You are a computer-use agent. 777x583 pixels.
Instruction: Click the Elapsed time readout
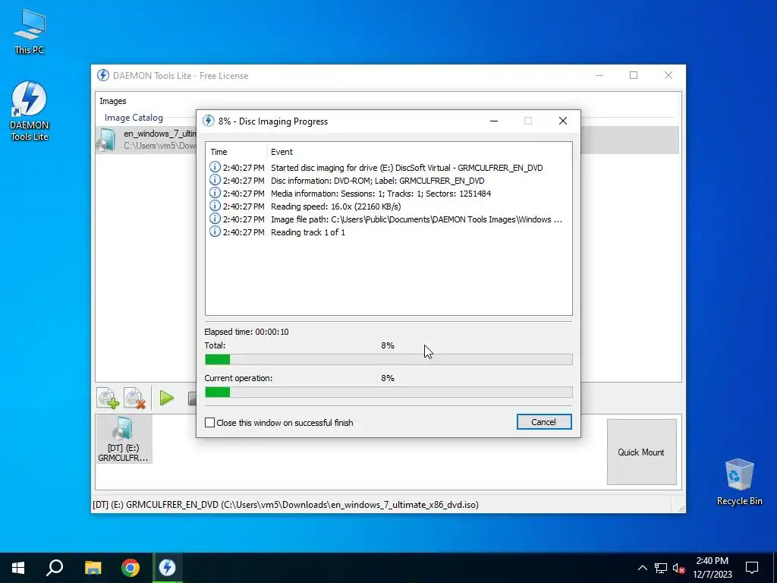(247, 332)
